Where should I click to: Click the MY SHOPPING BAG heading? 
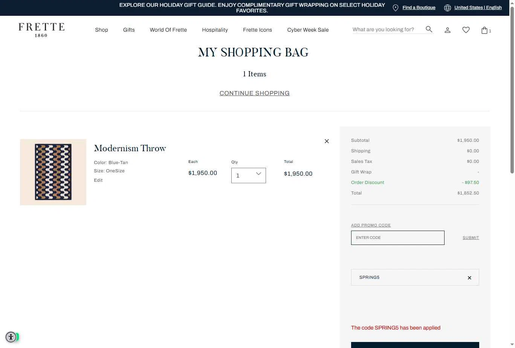(x=253, y=52)
